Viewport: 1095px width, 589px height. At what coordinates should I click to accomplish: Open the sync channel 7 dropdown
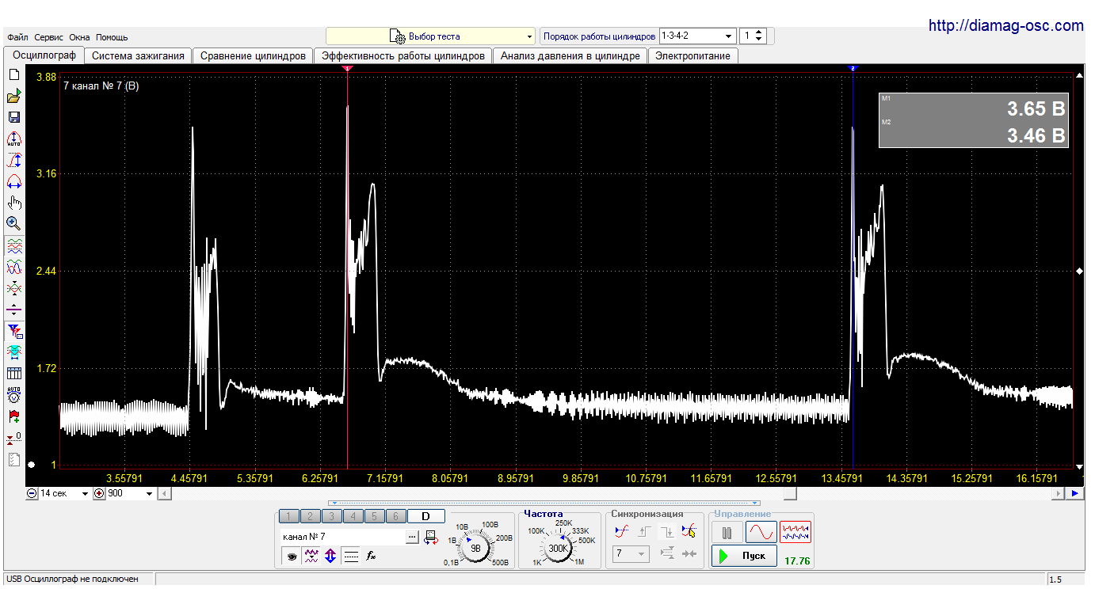coord(631,554)
